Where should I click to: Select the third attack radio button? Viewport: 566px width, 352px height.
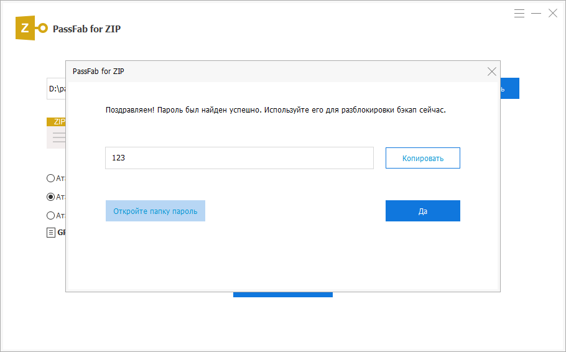tap(50, 216)
